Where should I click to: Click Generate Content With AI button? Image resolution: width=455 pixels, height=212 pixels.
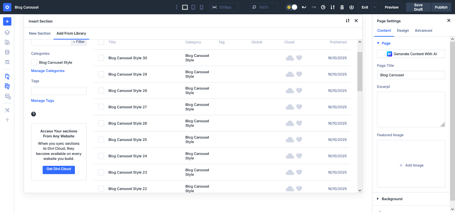click(x=411, y=54)
